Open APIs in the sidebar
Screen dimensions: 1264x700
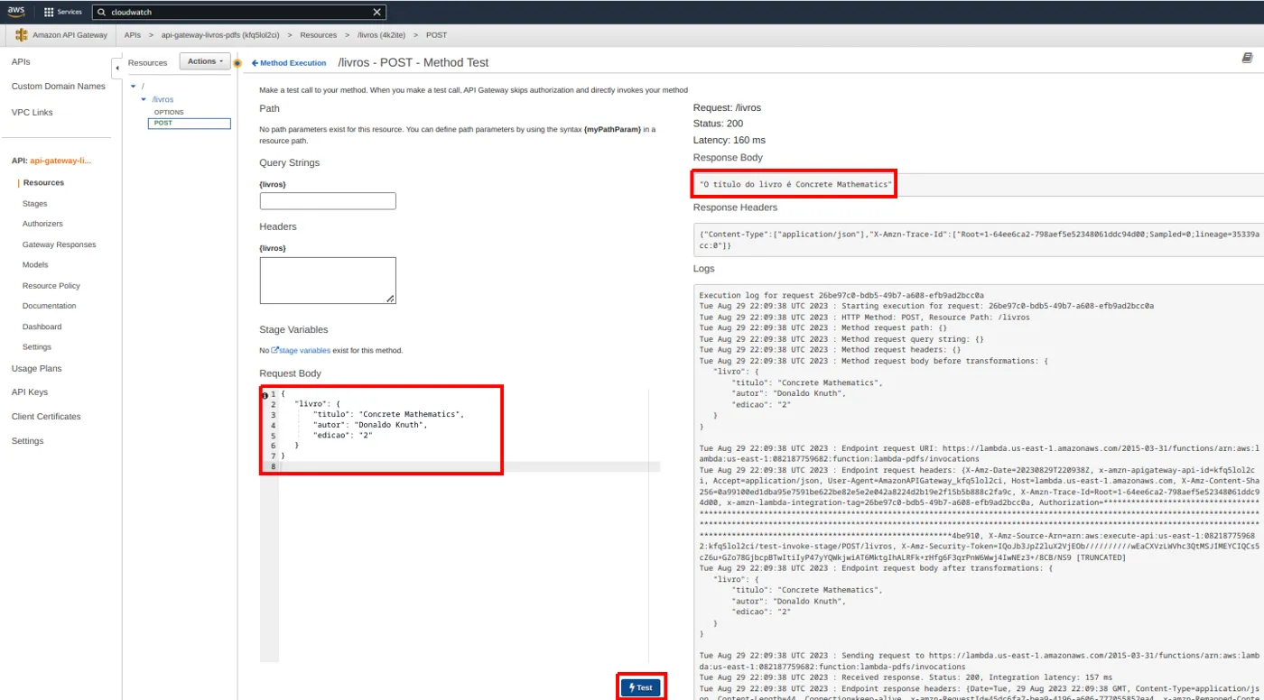[21, 61]
